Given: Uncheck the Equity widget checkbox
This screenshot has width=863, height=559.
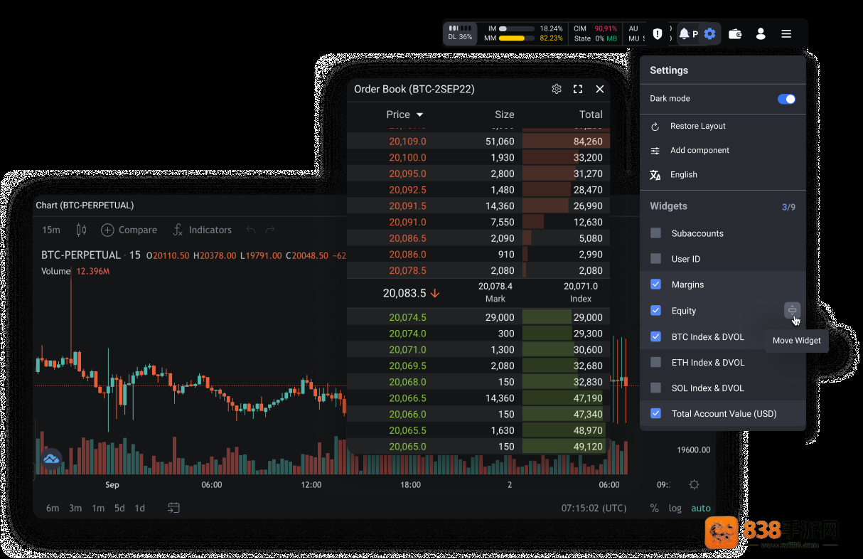Looking at the screenshot, I should 656,311.
